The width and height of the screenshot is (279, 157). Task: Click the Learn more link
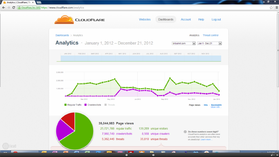tap(207, 140)
